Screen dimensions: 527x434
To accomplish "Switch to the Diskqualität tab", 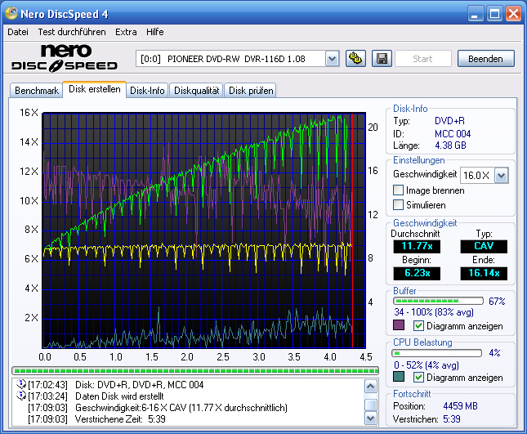I will click(196, 91).
